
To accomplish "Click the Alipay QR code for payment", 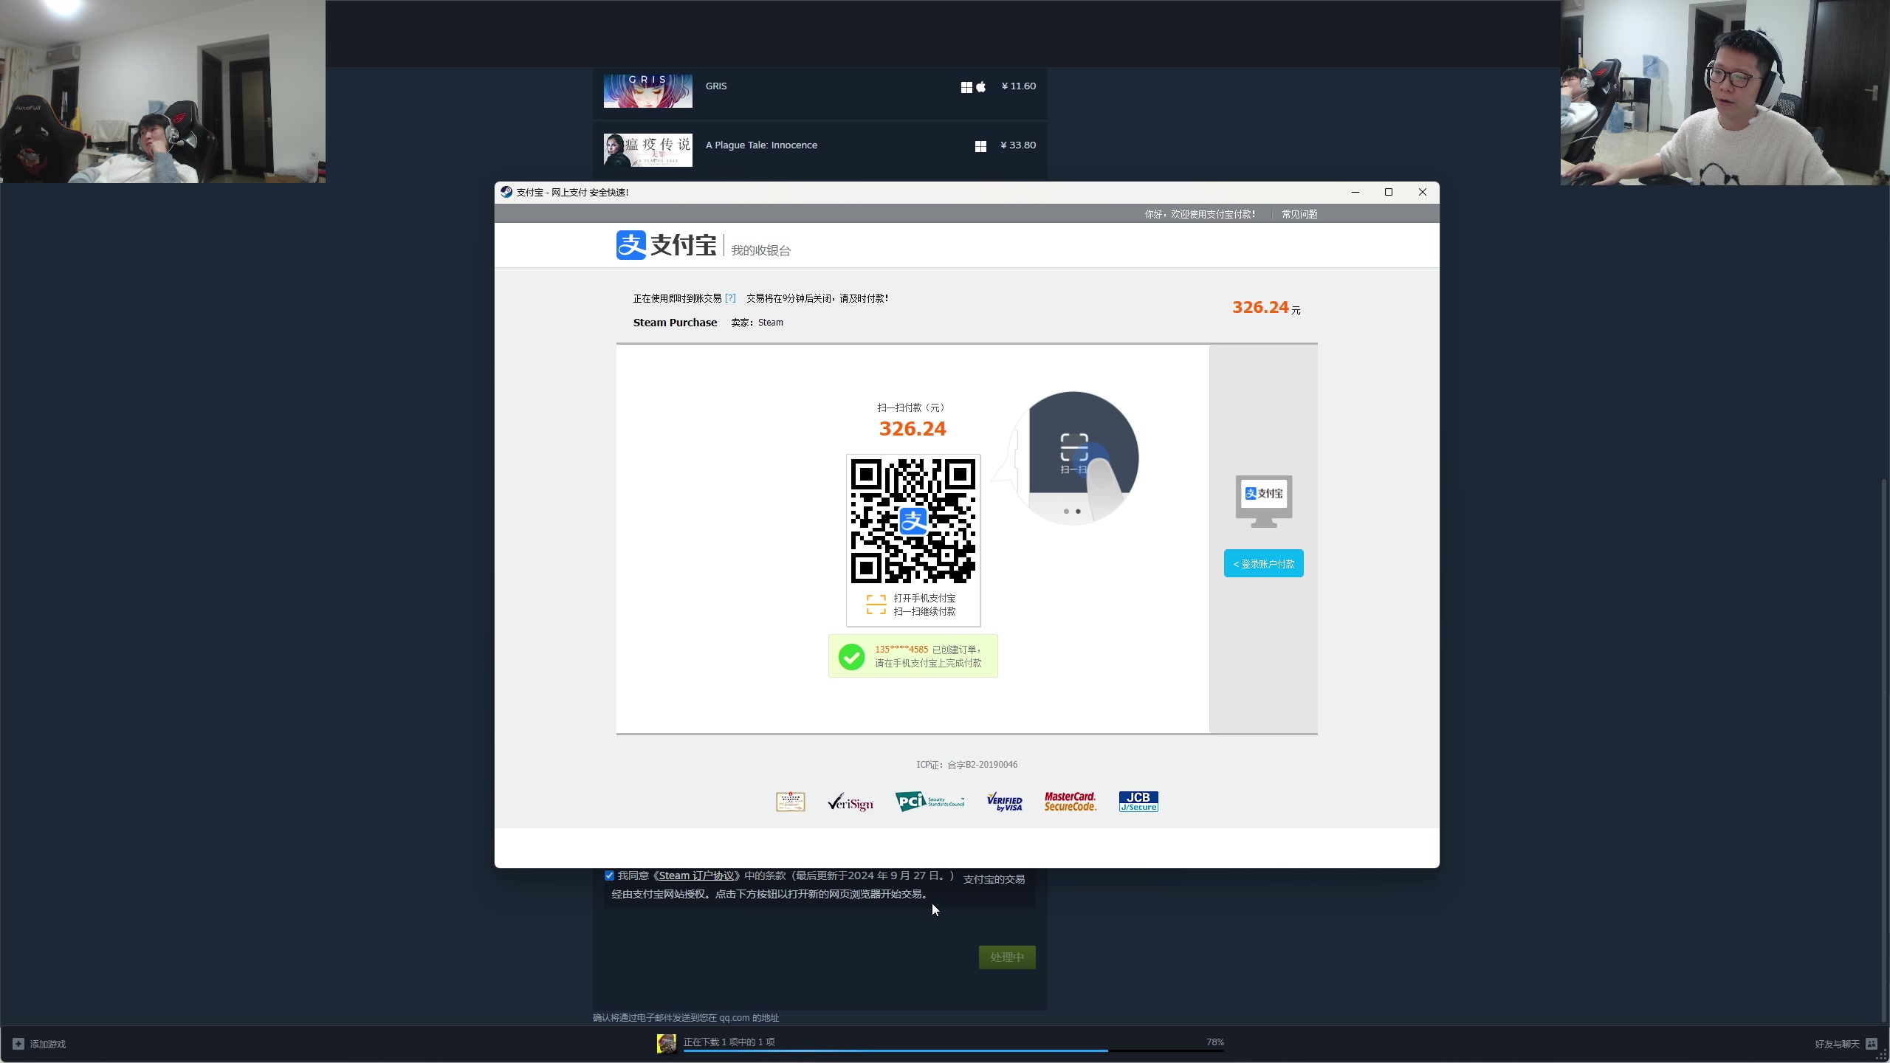I will (x=913, y=521).
